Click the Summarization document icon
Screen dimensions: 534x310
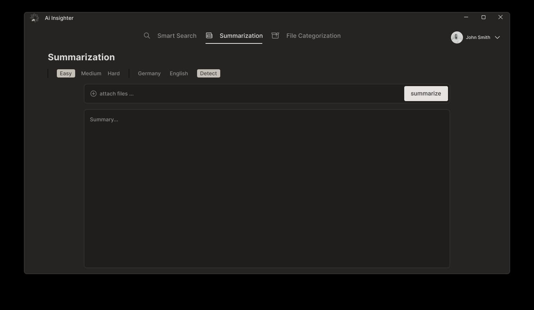click(x=209, y=36)
